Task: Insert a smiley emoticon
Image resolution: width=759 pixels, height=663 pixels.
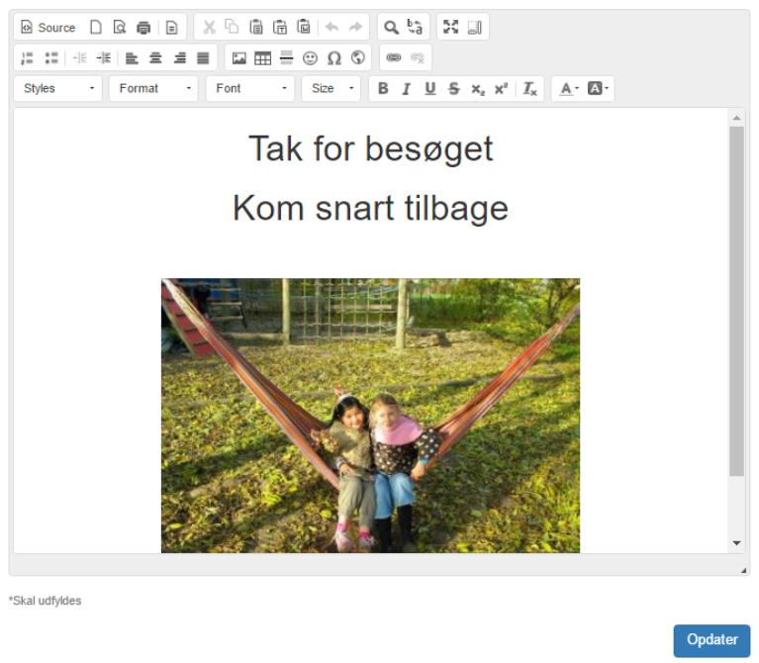Action: point(311,58)
